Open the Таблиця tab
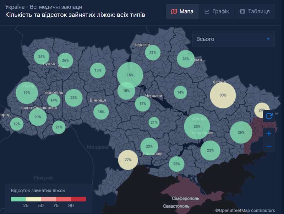Image resolution: width=284 pixels, height=214 pixels. pos(253,11)
